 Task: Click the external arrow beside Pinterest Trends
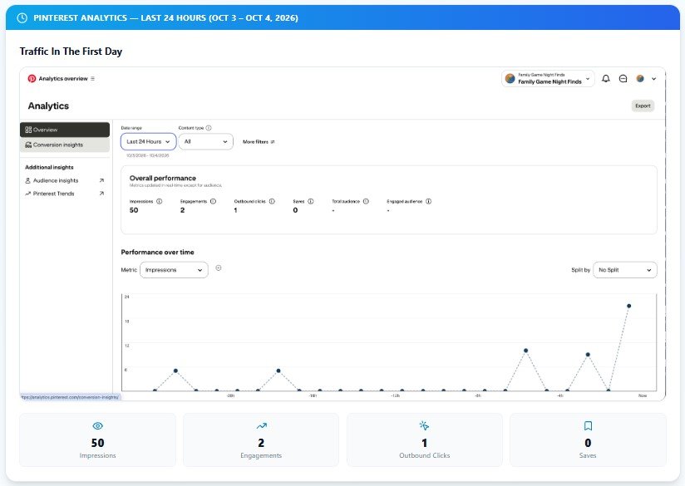coord(101,194)
